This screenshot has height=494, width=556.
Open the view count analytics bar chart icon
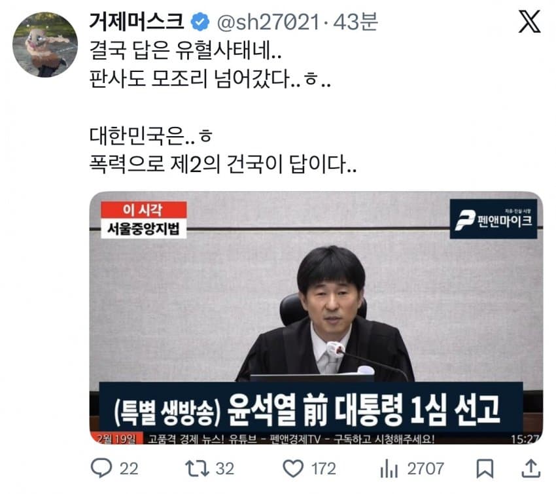(389, 468)
